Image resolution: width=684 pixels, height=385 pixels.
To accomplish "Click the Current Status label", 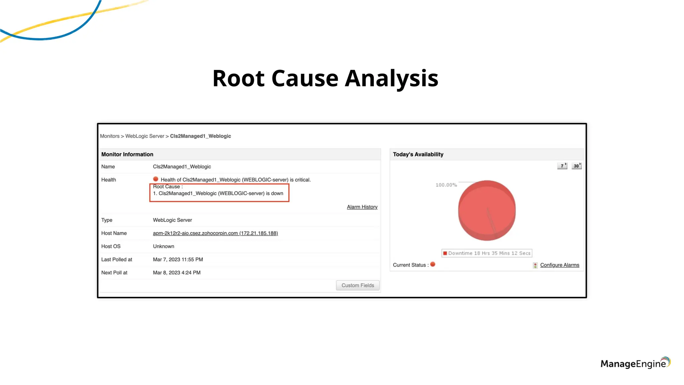I will click(x=411, y=265).
